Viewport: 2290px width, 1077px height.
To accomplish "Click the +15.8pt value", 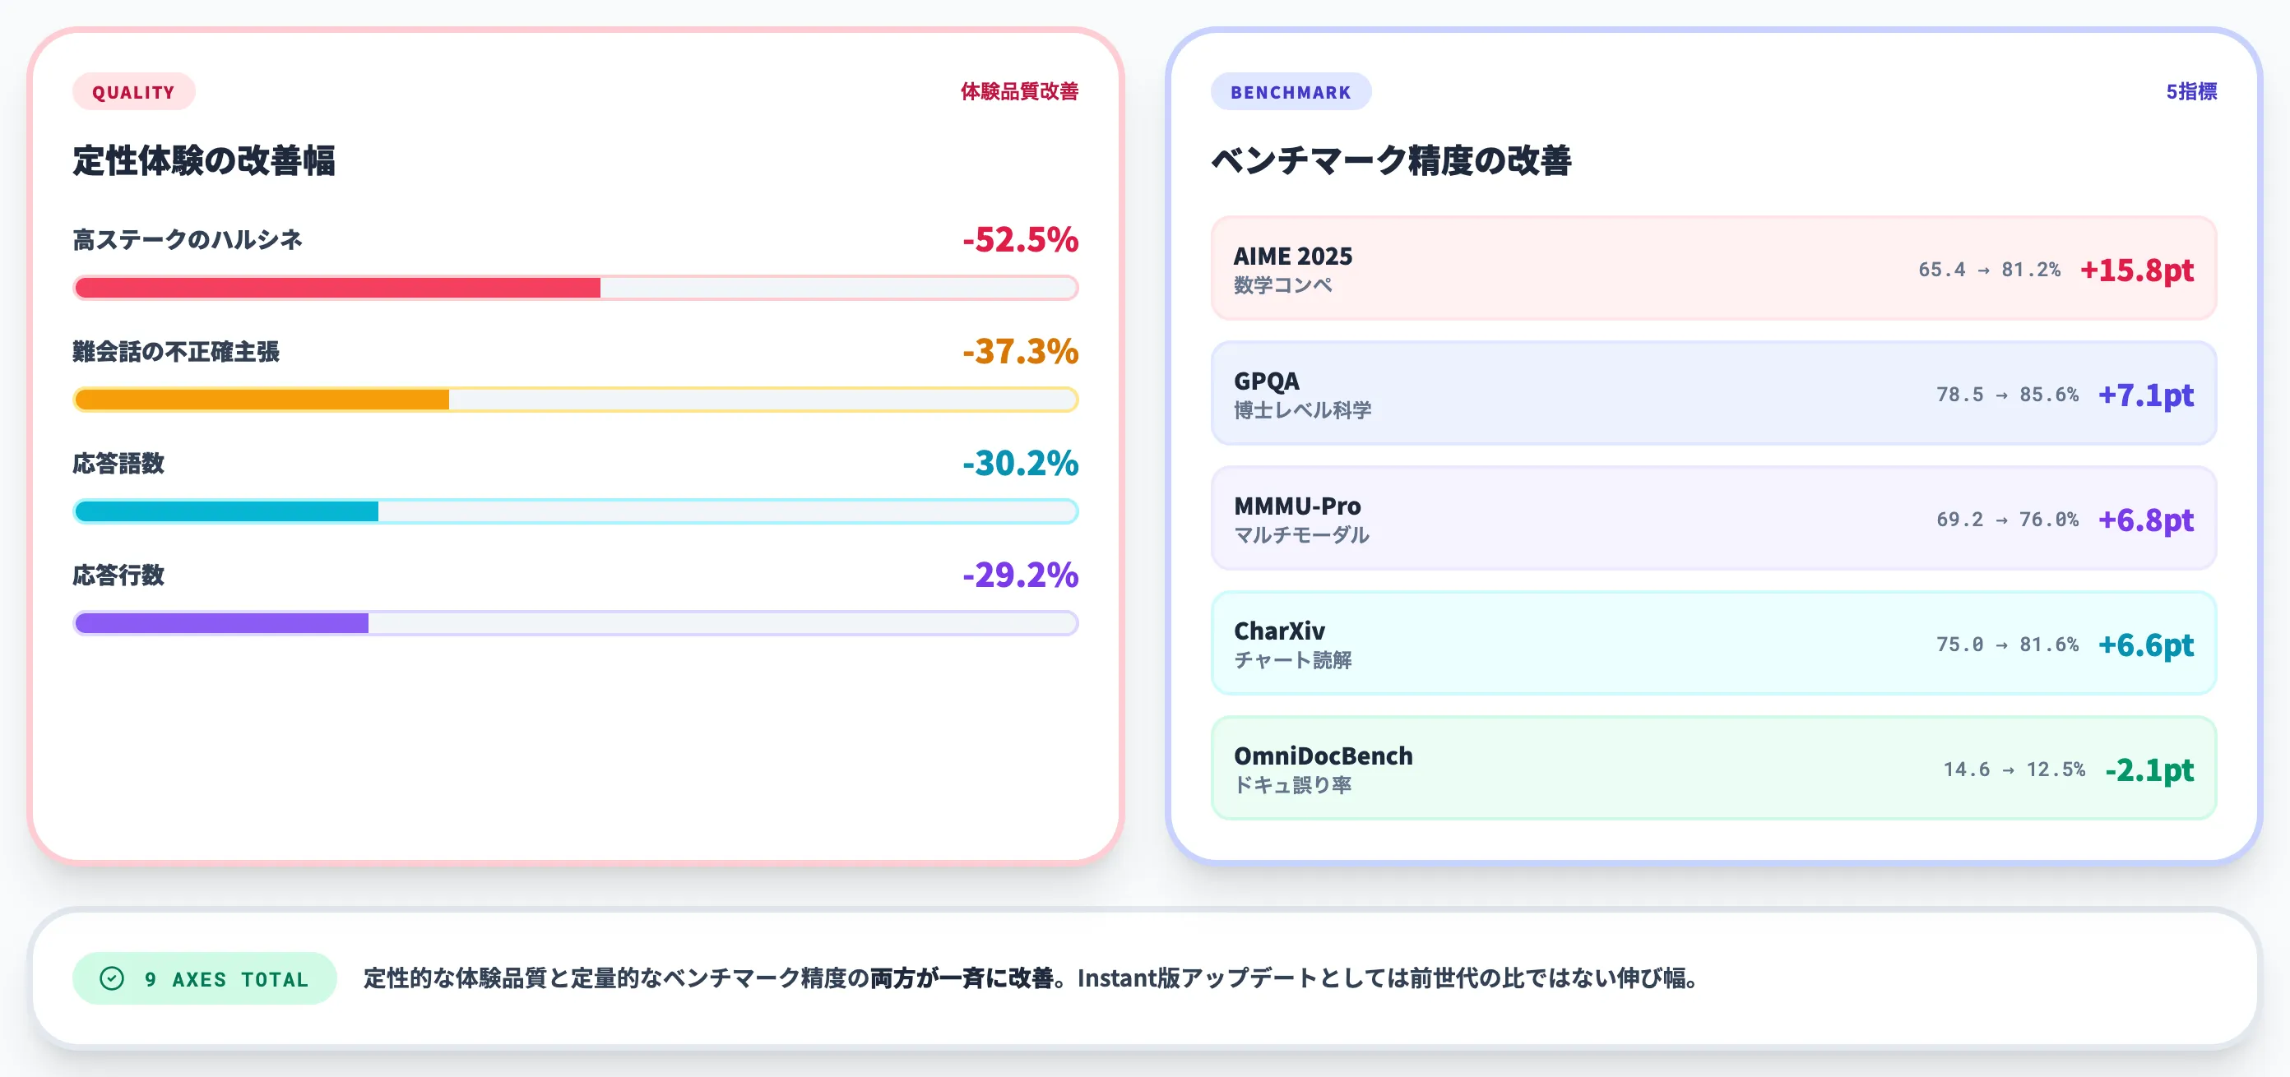I will click(x=2136, y=270).
